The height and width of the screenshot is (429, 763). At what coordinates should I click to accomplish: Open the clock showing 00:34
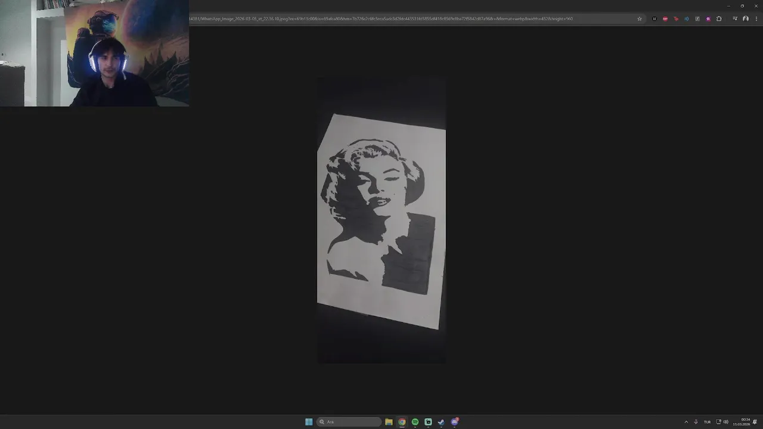click(742, 422)
